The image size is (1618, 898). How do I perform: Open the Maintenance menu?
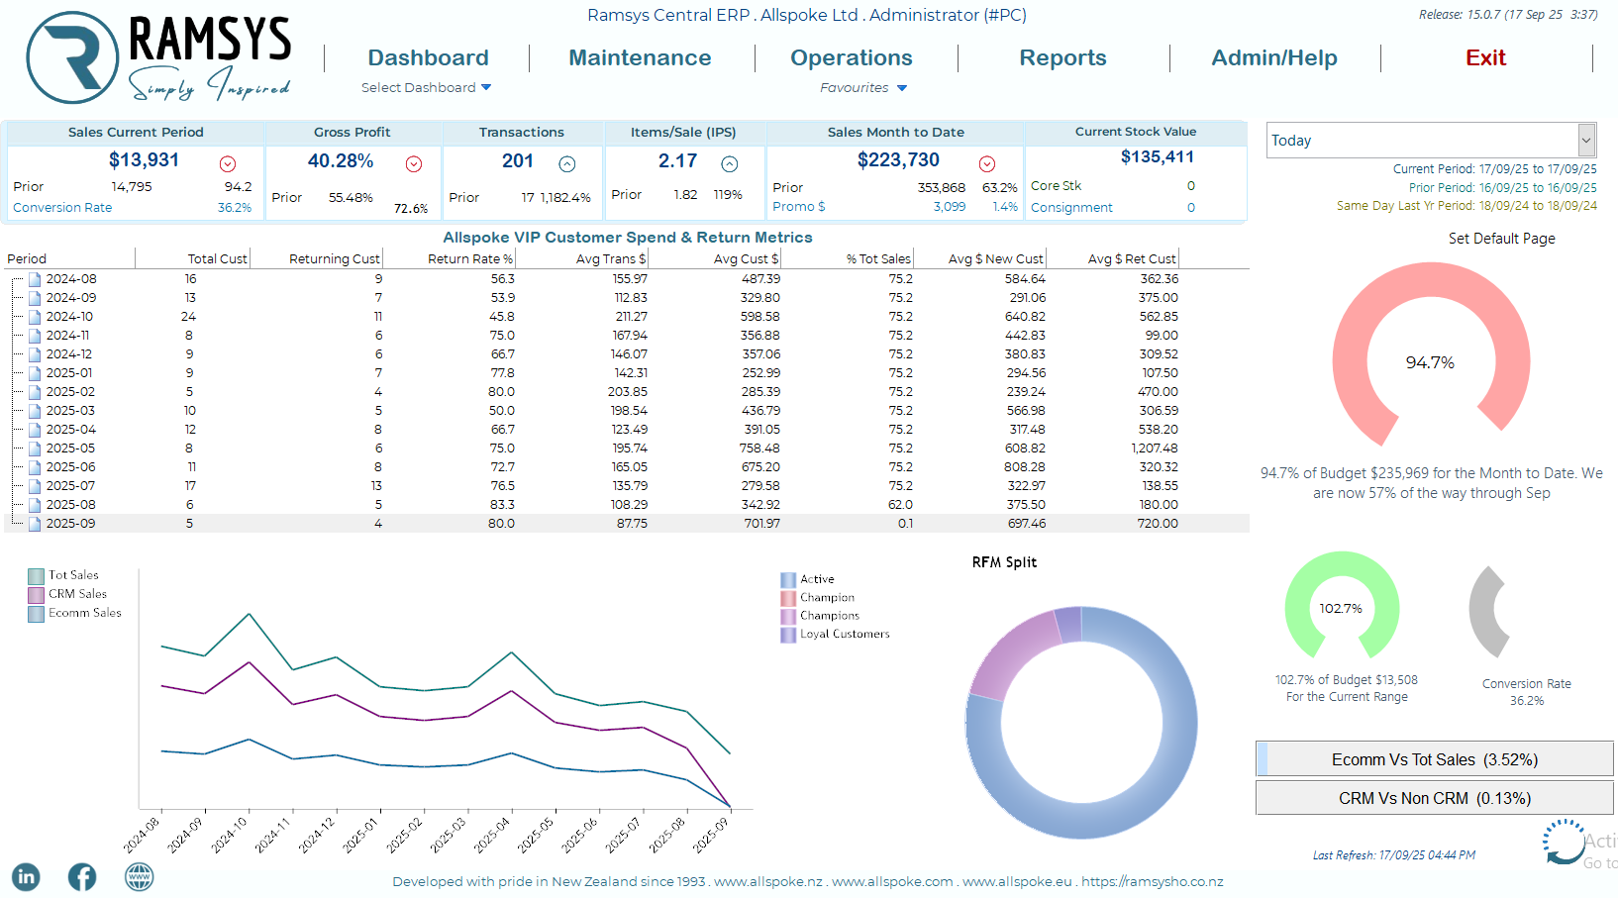[x=640, y=57]
